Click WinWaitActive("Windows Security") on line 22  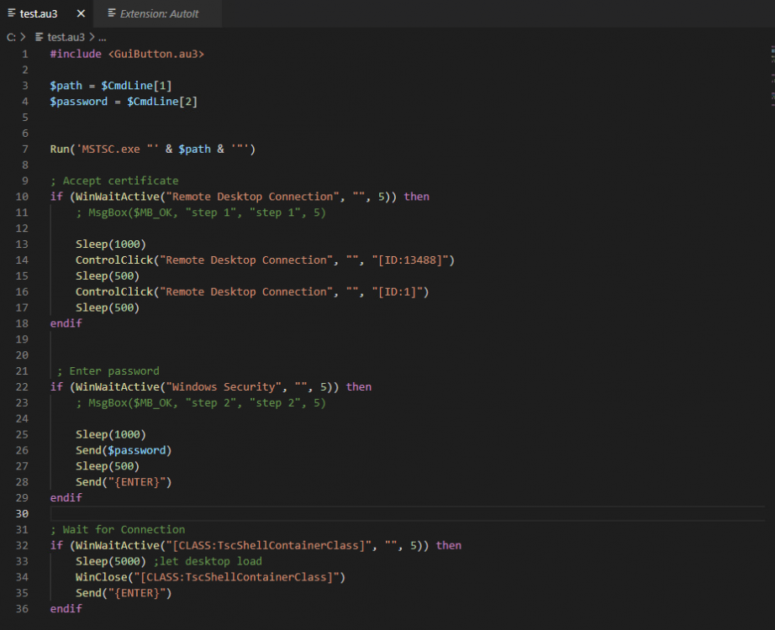pyautogui.click(x=204, y=387)
